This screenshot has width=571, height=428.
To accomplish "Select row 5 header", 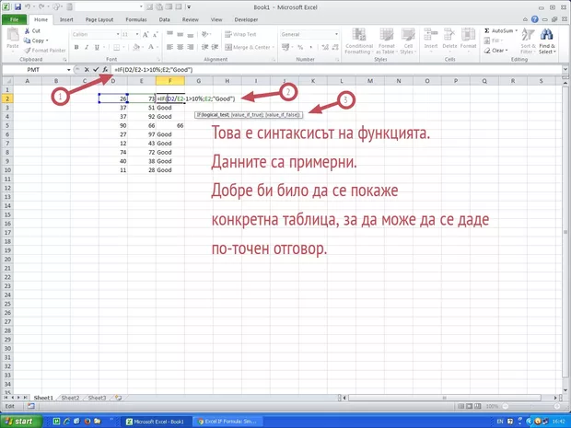I will (7, 125).
